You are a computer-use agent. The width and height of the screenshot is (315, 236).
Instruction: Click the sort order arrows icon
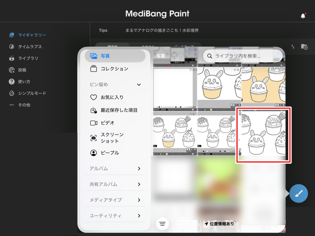click(293, 47)
